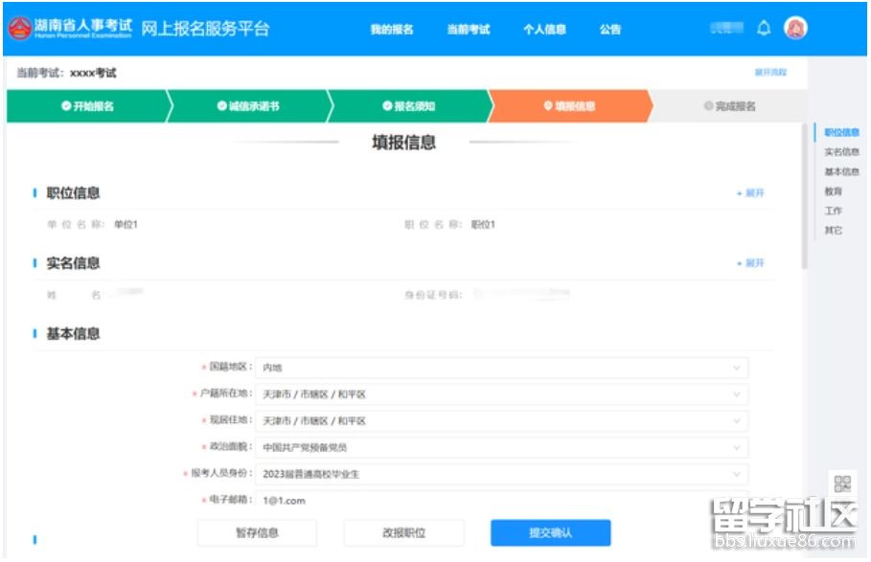Open the 户籍所在地 dropdown
The width and height of the screenshot is (871, 562).
501,394
